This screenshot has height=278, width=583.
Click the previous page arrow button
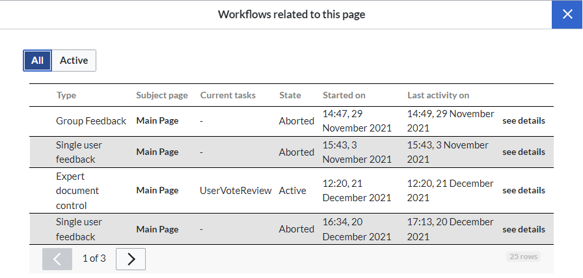(x=57, y=258)
